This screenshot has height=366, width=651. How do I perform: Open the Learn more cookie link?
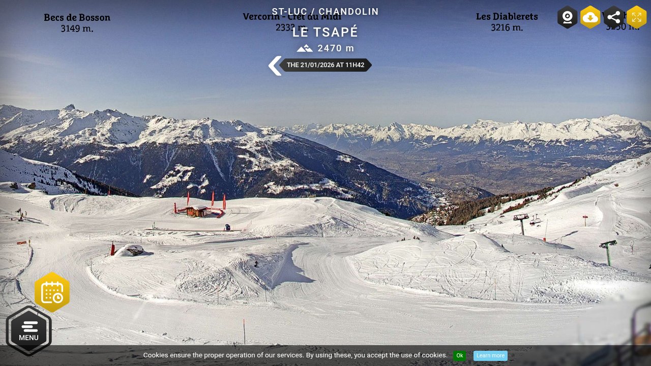point(490,356)
